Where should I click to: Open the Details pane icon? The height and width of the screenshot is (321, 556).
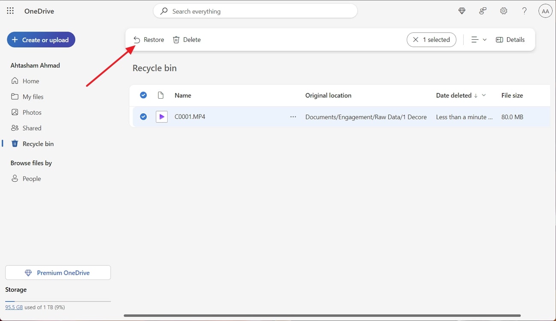tap(499, 39)
